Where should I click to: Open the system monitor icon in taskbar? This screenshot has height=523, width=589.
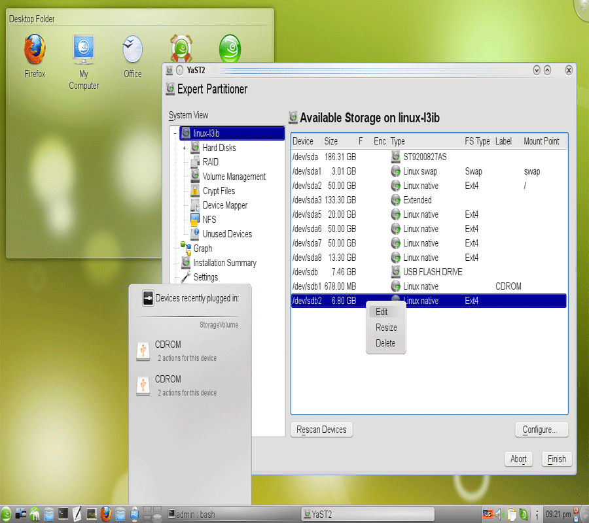[x=92, y=515]
